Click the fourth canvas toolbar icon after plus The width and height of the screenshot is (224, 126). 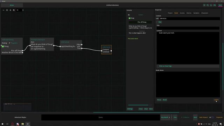pyautogui.click(x=14, y=10)
